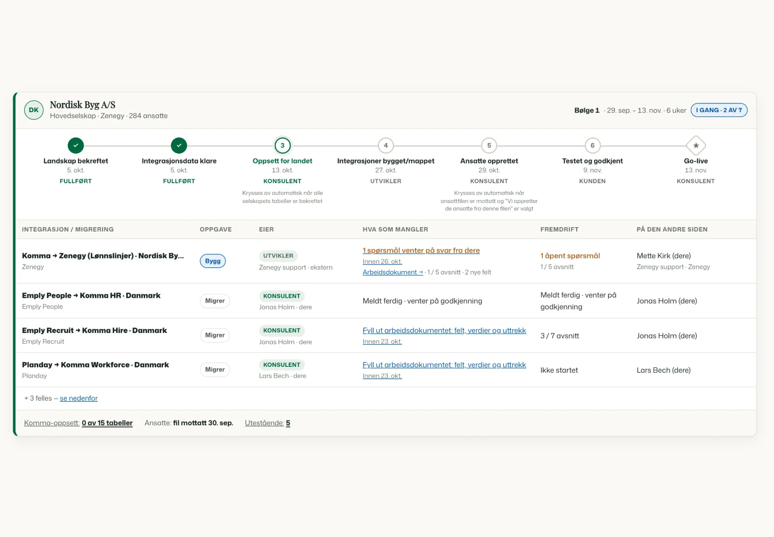Open the Arbeidsdokument link
Image resolution: width=774 pixels, height=537 pixels.
point(393,272)
